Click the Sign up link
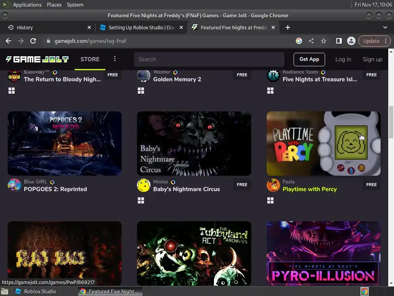This screenshot has width=394, height=296. coord(372,59)
